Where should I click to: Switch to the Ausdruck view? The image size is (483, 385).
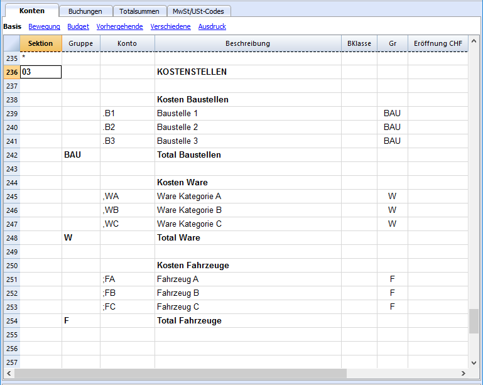212,26
